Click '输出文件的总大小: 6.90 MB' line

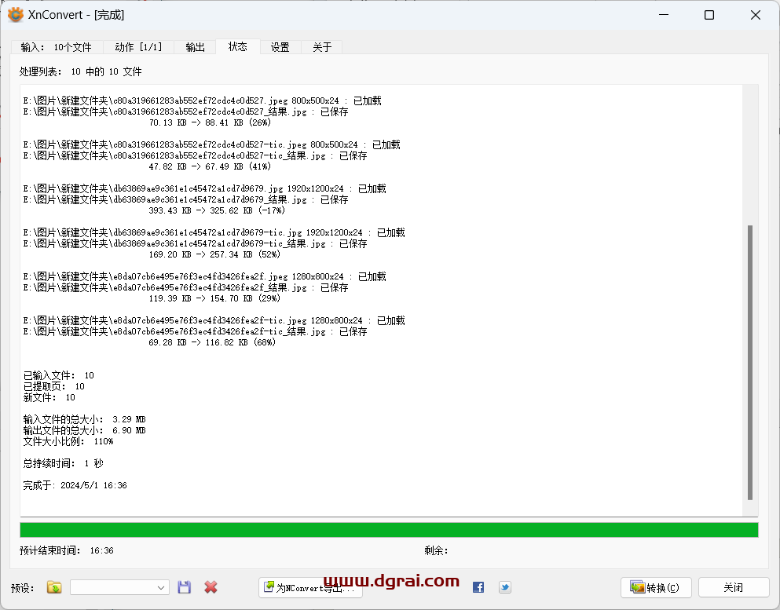point(85,430)
